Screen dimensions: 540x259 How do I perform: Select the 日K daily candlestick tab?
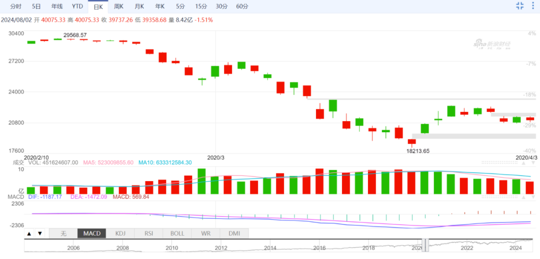coord(98,6)
